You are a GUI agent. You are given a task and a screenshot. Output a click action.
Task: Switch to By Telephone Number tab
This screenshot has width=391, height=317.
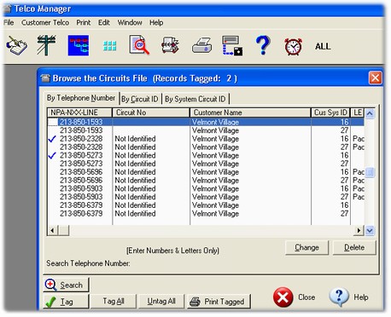(x=81, y=98)
